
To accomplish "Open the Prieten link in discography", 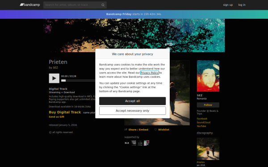I will point(201,162).
